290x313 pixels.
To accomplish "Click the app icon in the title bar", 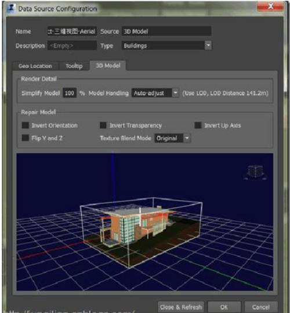I will [x=11, y=9].
